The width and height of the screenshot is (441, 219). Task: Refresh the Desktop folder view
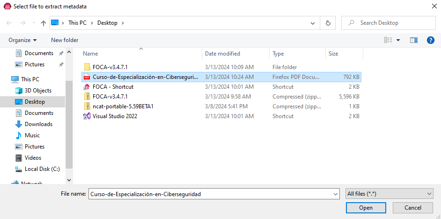tap(328, 23)
